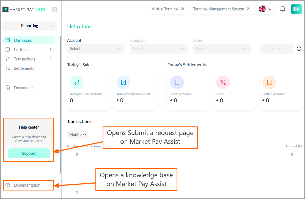Screen dimensions: 305x199
Task: Open the Company select dropdown
Action: pos(159,49)
